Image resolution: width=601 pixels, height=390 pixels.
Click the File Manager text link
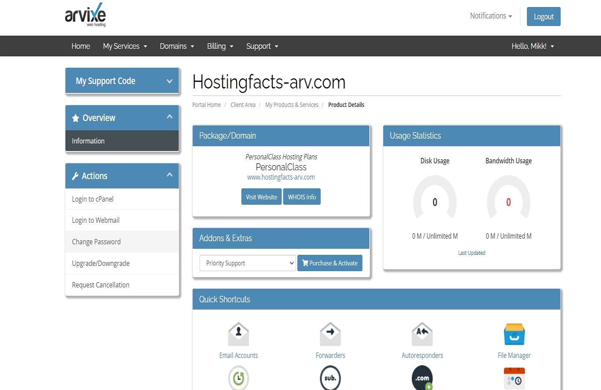click(x=514, y=355)
